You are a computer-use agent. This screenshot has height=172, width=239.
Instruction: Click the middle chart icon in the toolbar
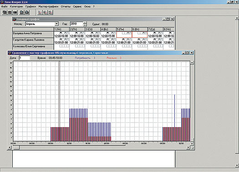pos(45,12)
